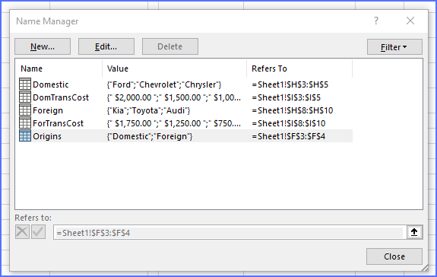Sort by the Refers To column header
Image resolution: width=437 pixels, height=277 pixels.
pos(299,68)
